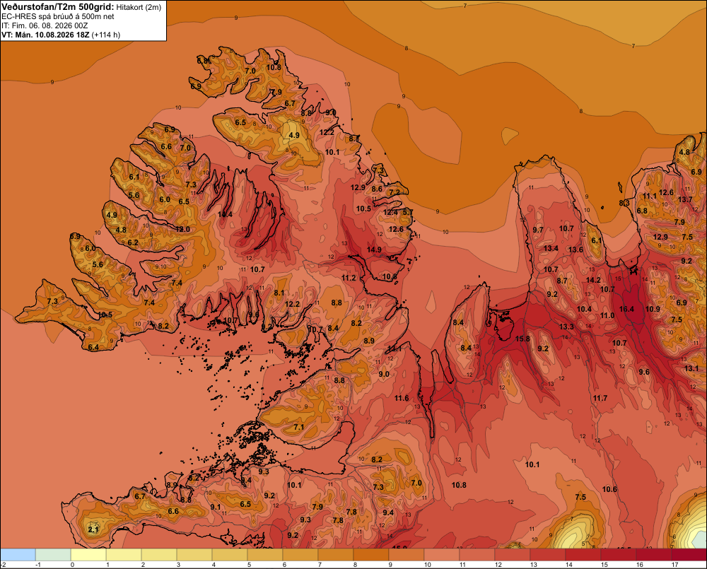The height and width of the screenshot is (569, 707).
Task: Click the 8.6 temperature label
Action: [377, 189]
